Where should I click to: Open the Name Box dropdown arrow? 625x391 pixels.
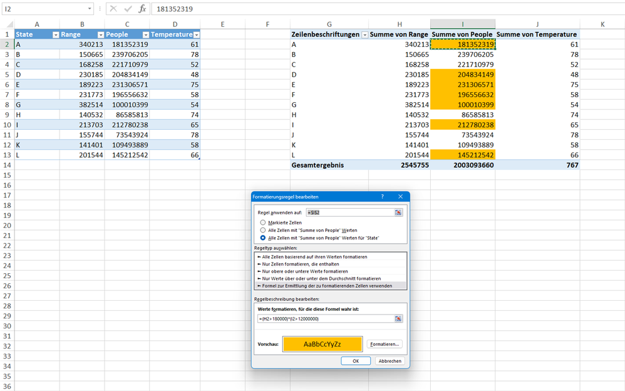click(90, 9)
